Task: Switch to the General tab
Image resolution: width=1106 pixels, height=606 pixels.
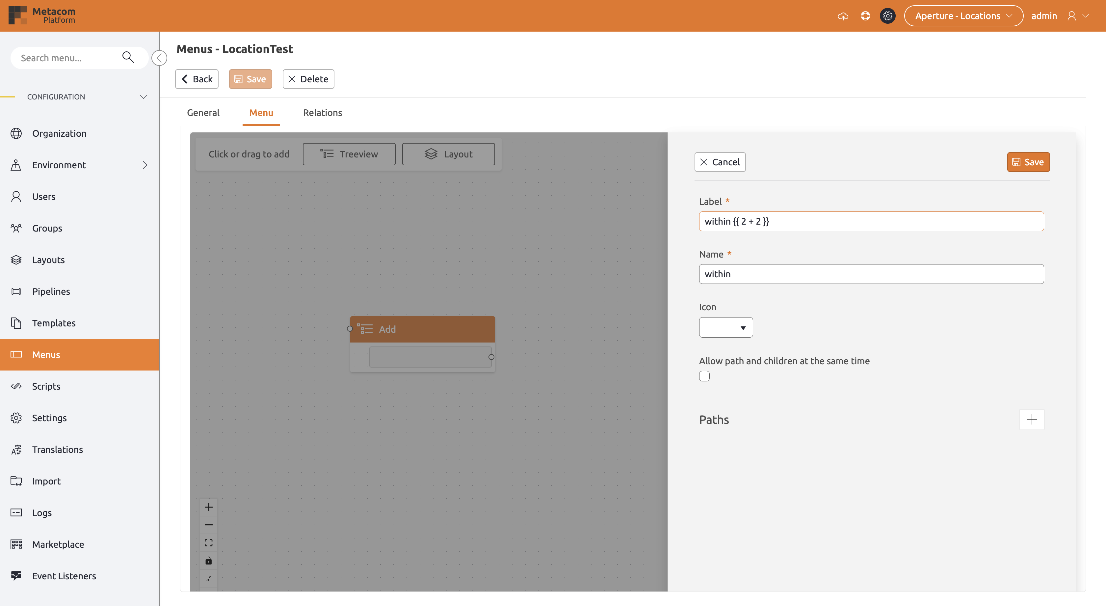Action: (x=203, y=113)
